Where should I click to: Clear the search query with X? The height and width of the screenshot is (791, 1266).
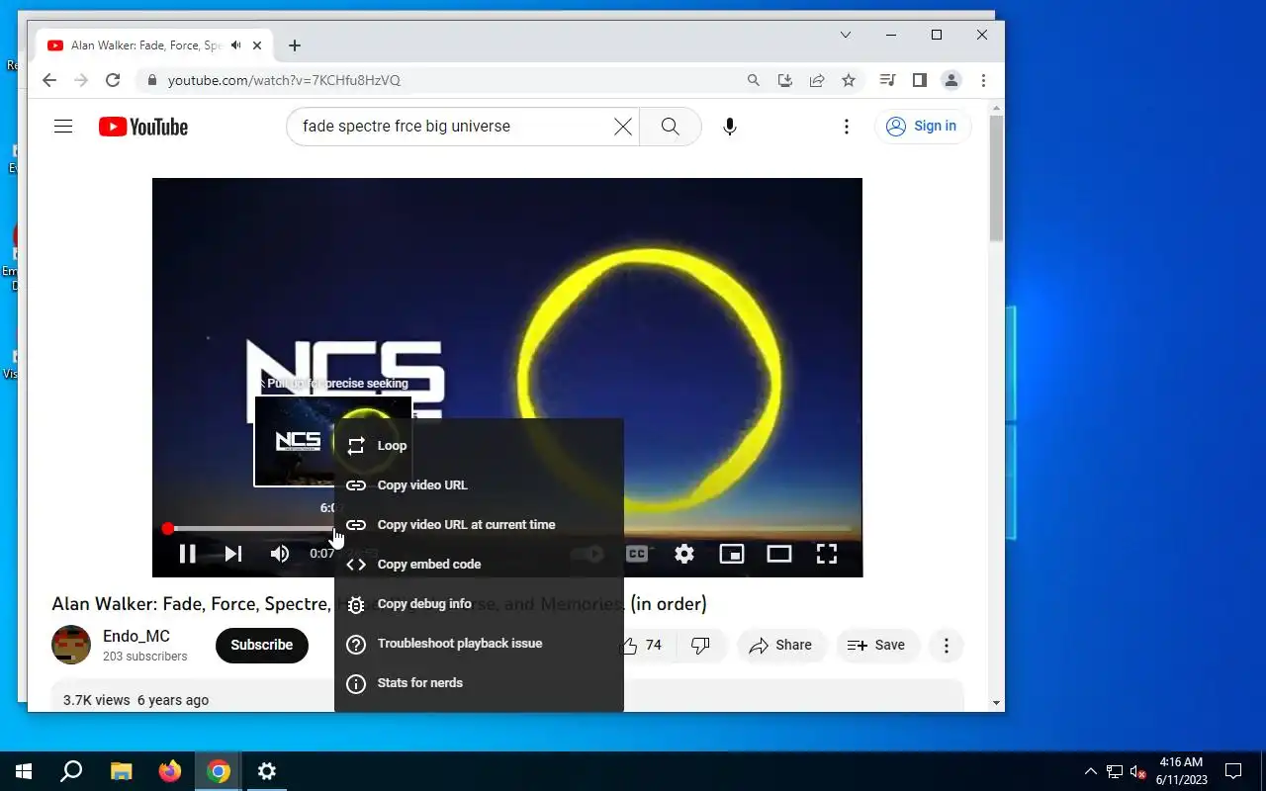[623, 127]
